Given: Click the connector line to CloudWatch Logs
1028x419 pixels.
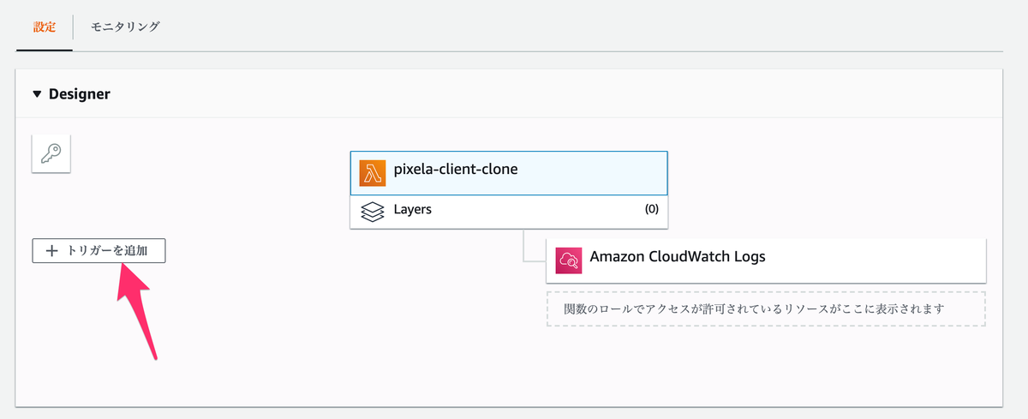Looking at the screenshot, I should [x=524, y=248].
